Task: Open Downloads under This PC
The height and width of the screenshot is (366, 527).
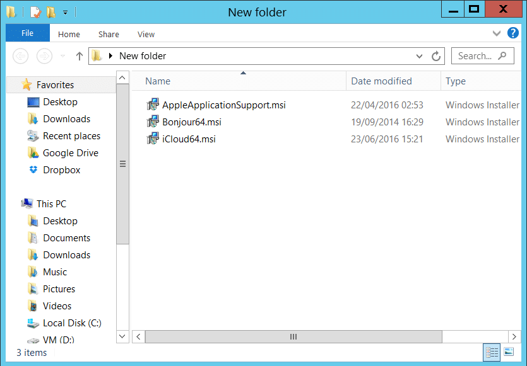Action: click(66, 255)
